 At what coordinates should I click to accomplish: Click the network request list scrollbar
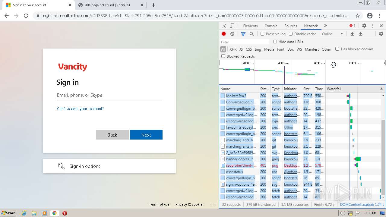click(383, 157)
